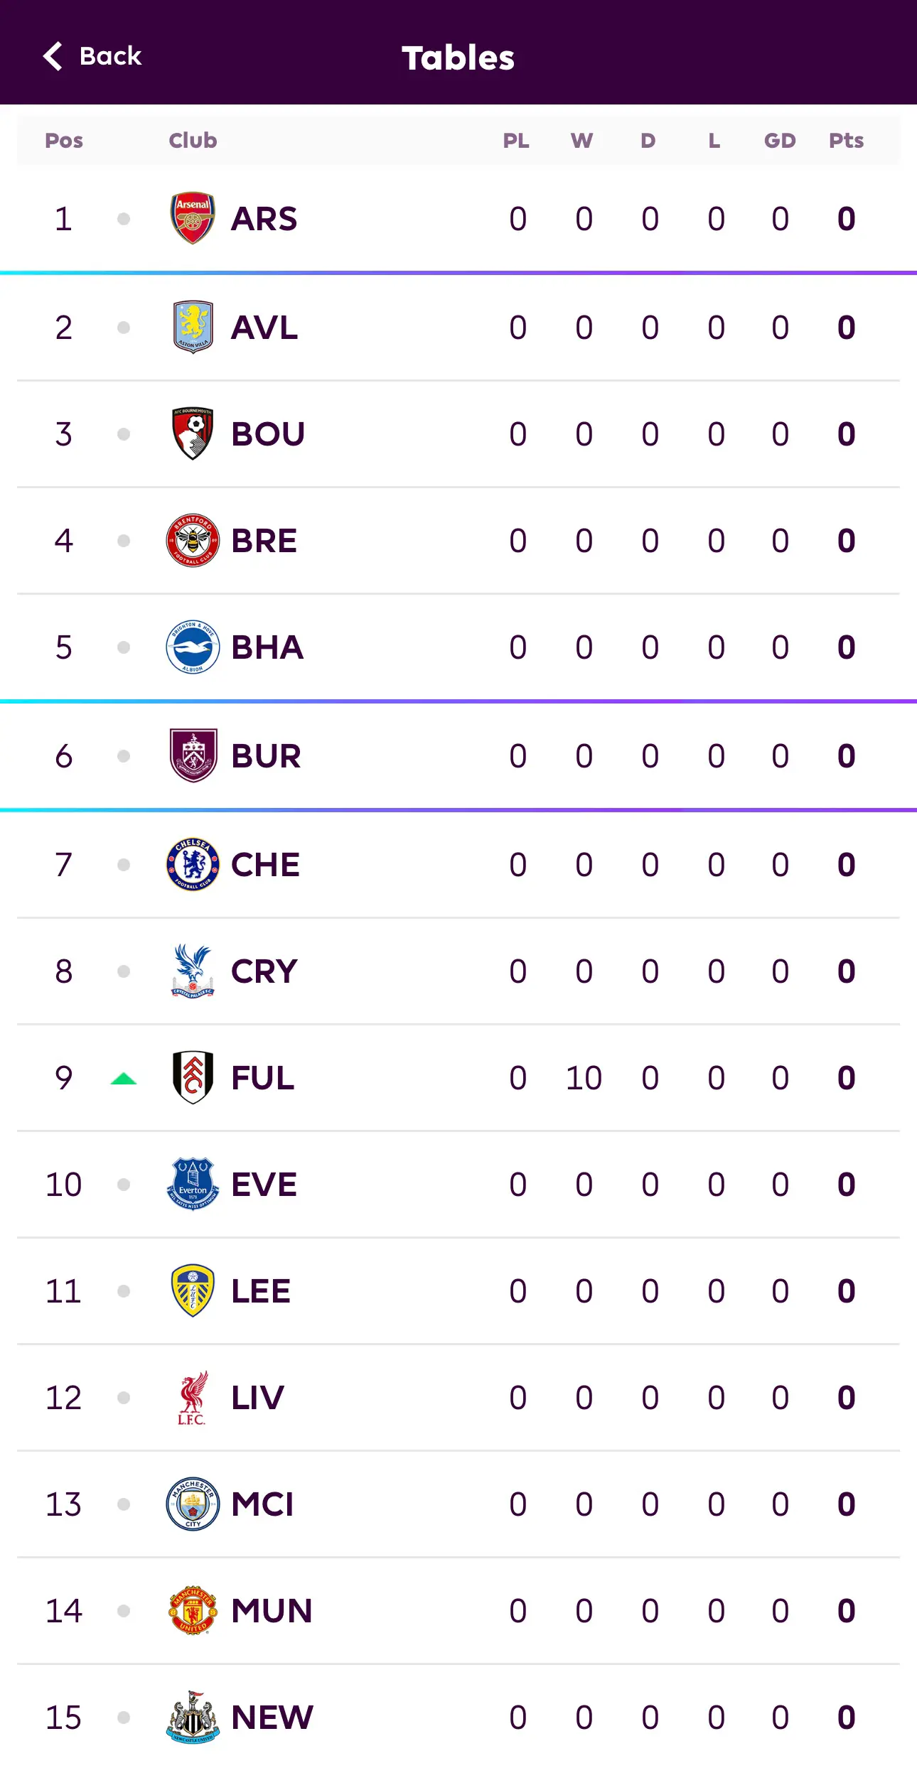917x1768 pixels.
Task: Open the Arsenal club crest
Action: (x=193, y=218)
